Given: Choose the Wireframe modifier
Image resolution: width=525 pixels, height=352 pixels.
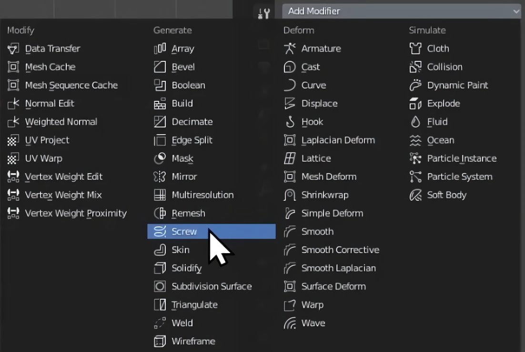Looking at the screenshot, I should pyautogui.click(x=193, y=341).
